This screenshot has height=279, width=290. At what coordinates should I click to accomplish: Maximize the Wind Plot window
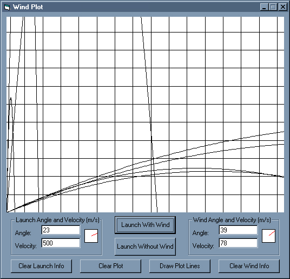click(x=273, y=7)
